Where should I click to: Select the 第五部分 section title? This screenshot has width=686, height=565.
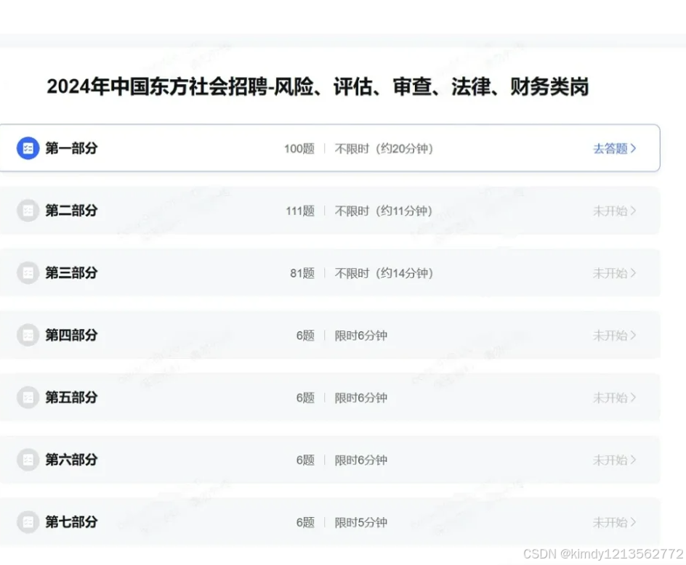coord(71,397)
